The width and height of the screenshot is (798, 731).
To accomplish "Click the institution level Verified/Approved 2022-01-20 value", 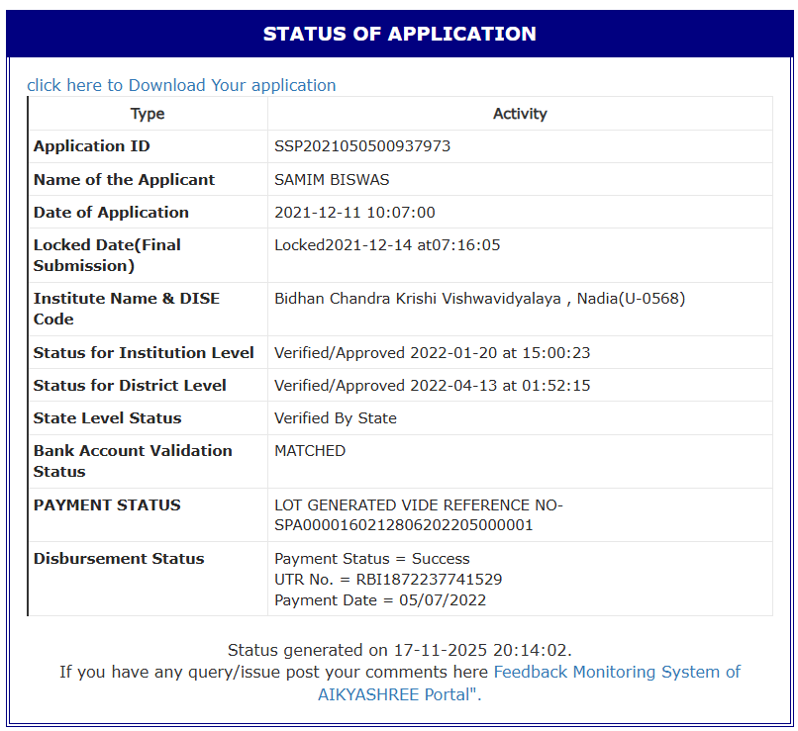I will click(x=432, y=353).
